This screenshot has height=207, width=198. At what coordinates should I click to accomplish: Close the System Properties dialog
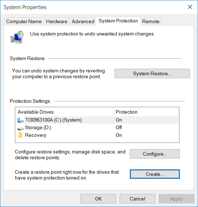[190, 7]
